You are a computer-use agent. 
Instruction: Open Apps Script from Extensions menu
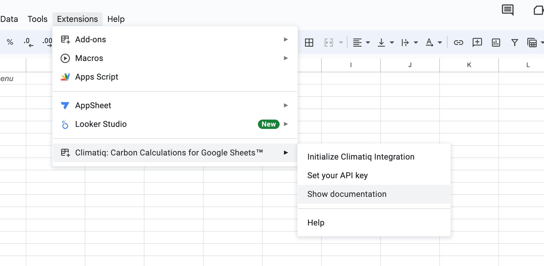(97, 77)
